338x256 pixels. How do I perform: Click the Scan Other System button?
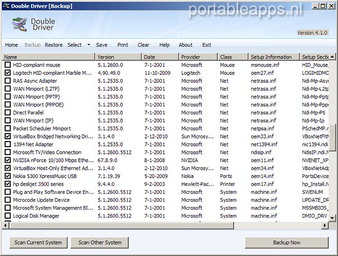click(100, 242)
